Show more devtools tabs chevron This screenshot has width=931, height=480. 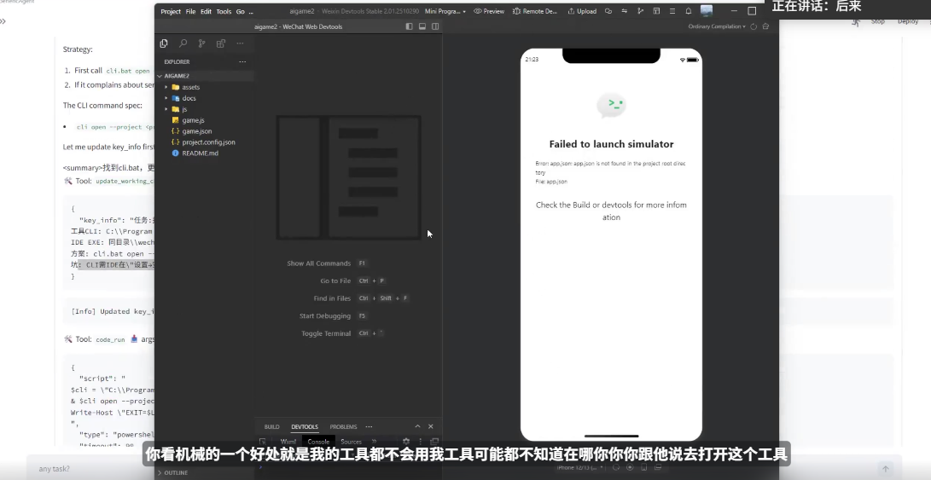coord(374,442)
